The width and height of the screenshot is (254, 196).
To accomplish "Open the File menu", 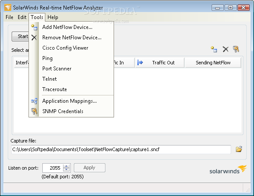I will point(10,17).
